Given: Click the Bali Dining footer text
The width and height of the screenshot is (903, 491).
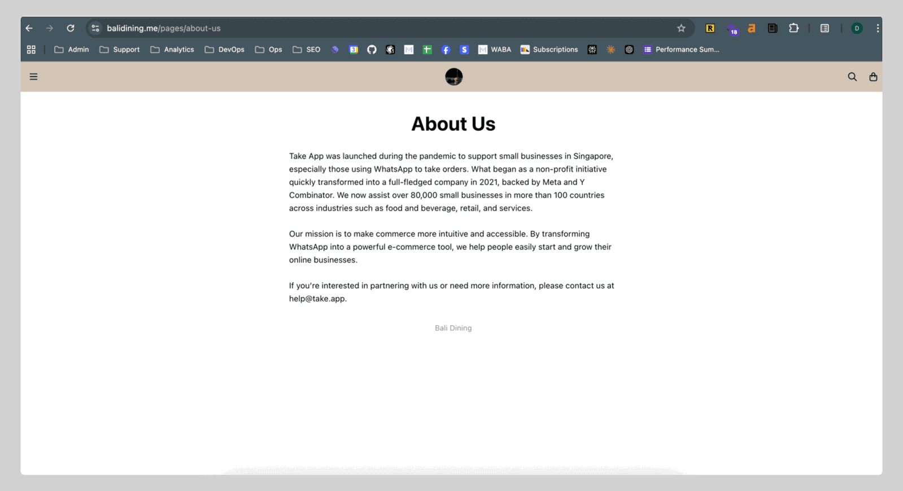Looking at the screenshot, I should (453, 328).
